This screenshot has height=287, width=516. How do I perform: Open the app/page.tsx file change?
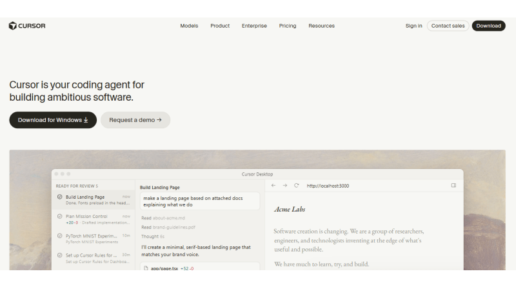(x=200, y=266)
